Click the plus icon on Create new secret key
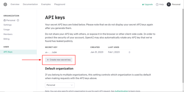 [48, 60]
